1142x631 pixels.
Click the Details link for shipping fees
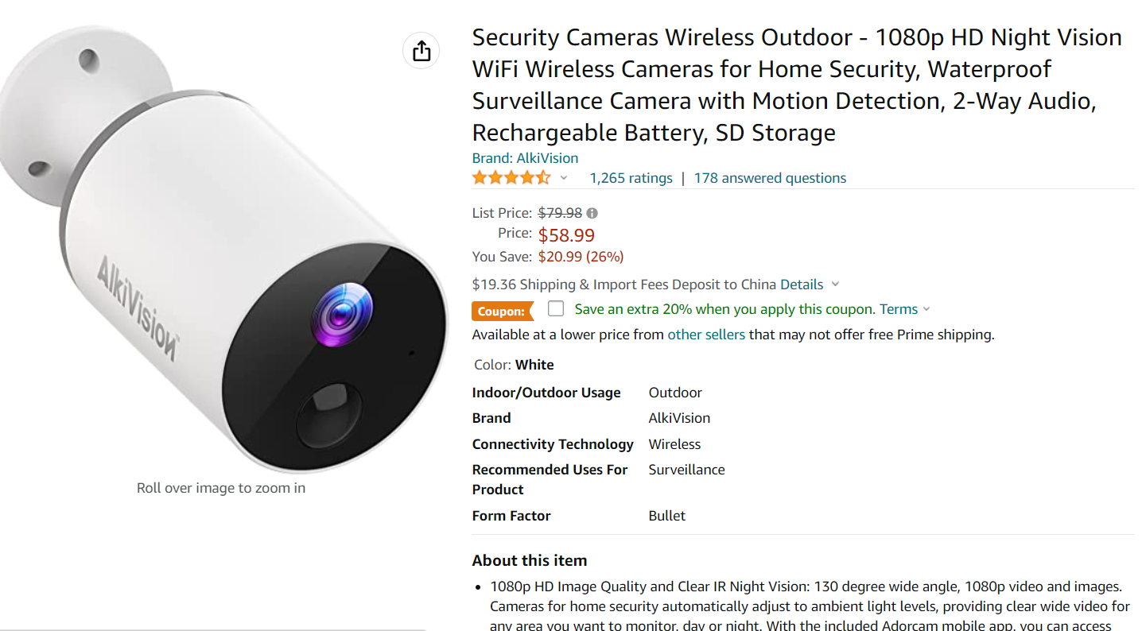802,285
